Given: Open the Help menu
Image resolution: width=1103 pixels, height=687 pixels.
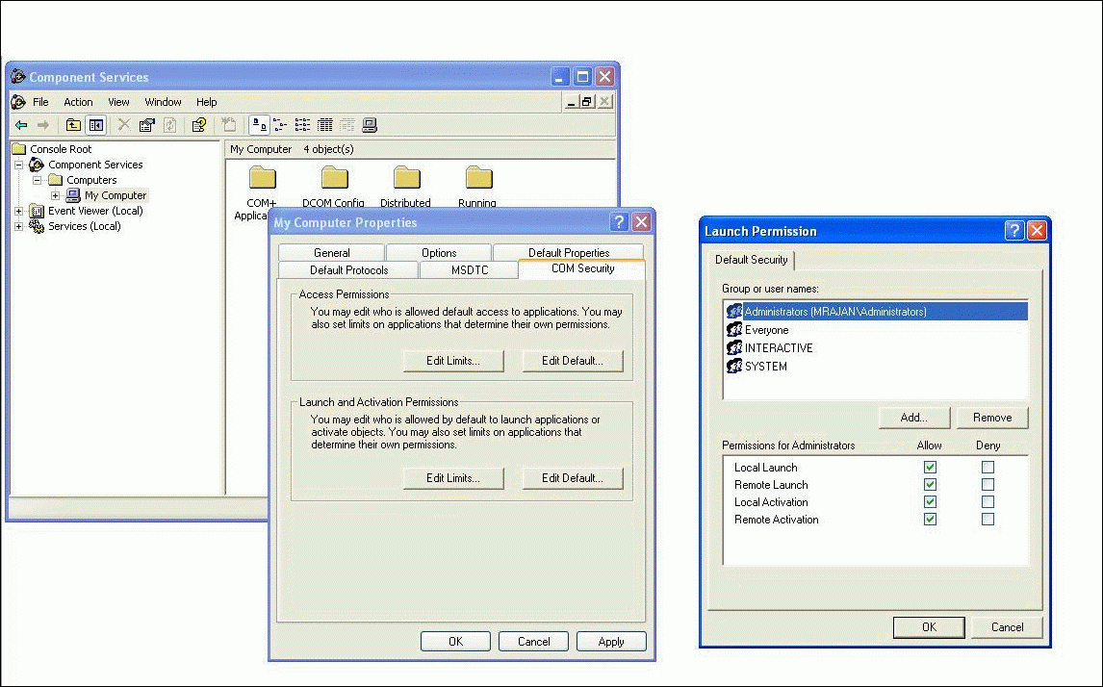Looking at the screenshot, I should tap(206, 102).
